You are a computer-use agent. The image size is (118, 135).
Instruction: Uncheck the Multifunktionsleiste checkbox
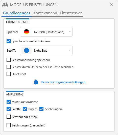[9, 102]
